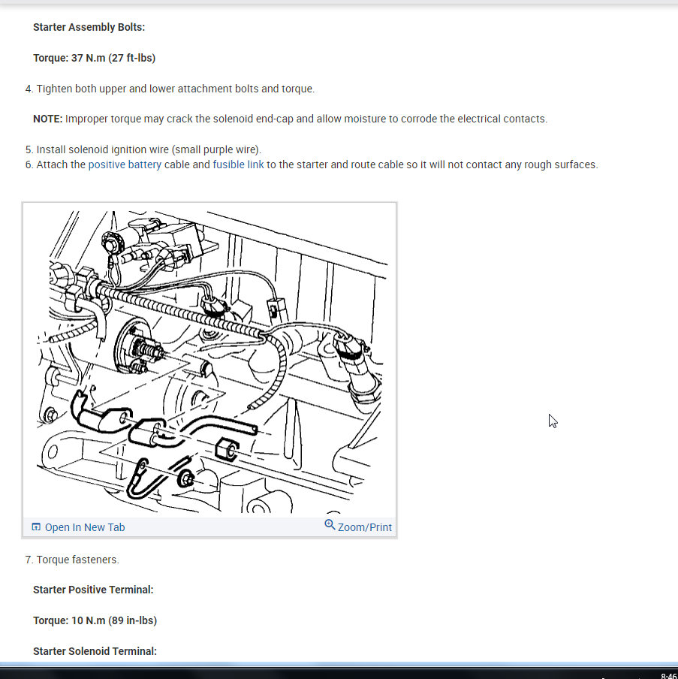Click step 4 'Tighten both upper and lower attachment bolts'
The image size is (678, 679).
click(170, 89)
